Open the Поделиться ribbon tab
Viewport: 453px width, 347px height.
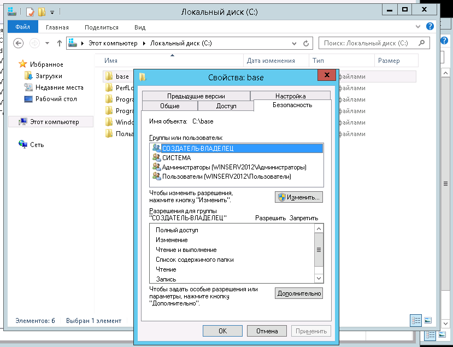coord(102,27)
